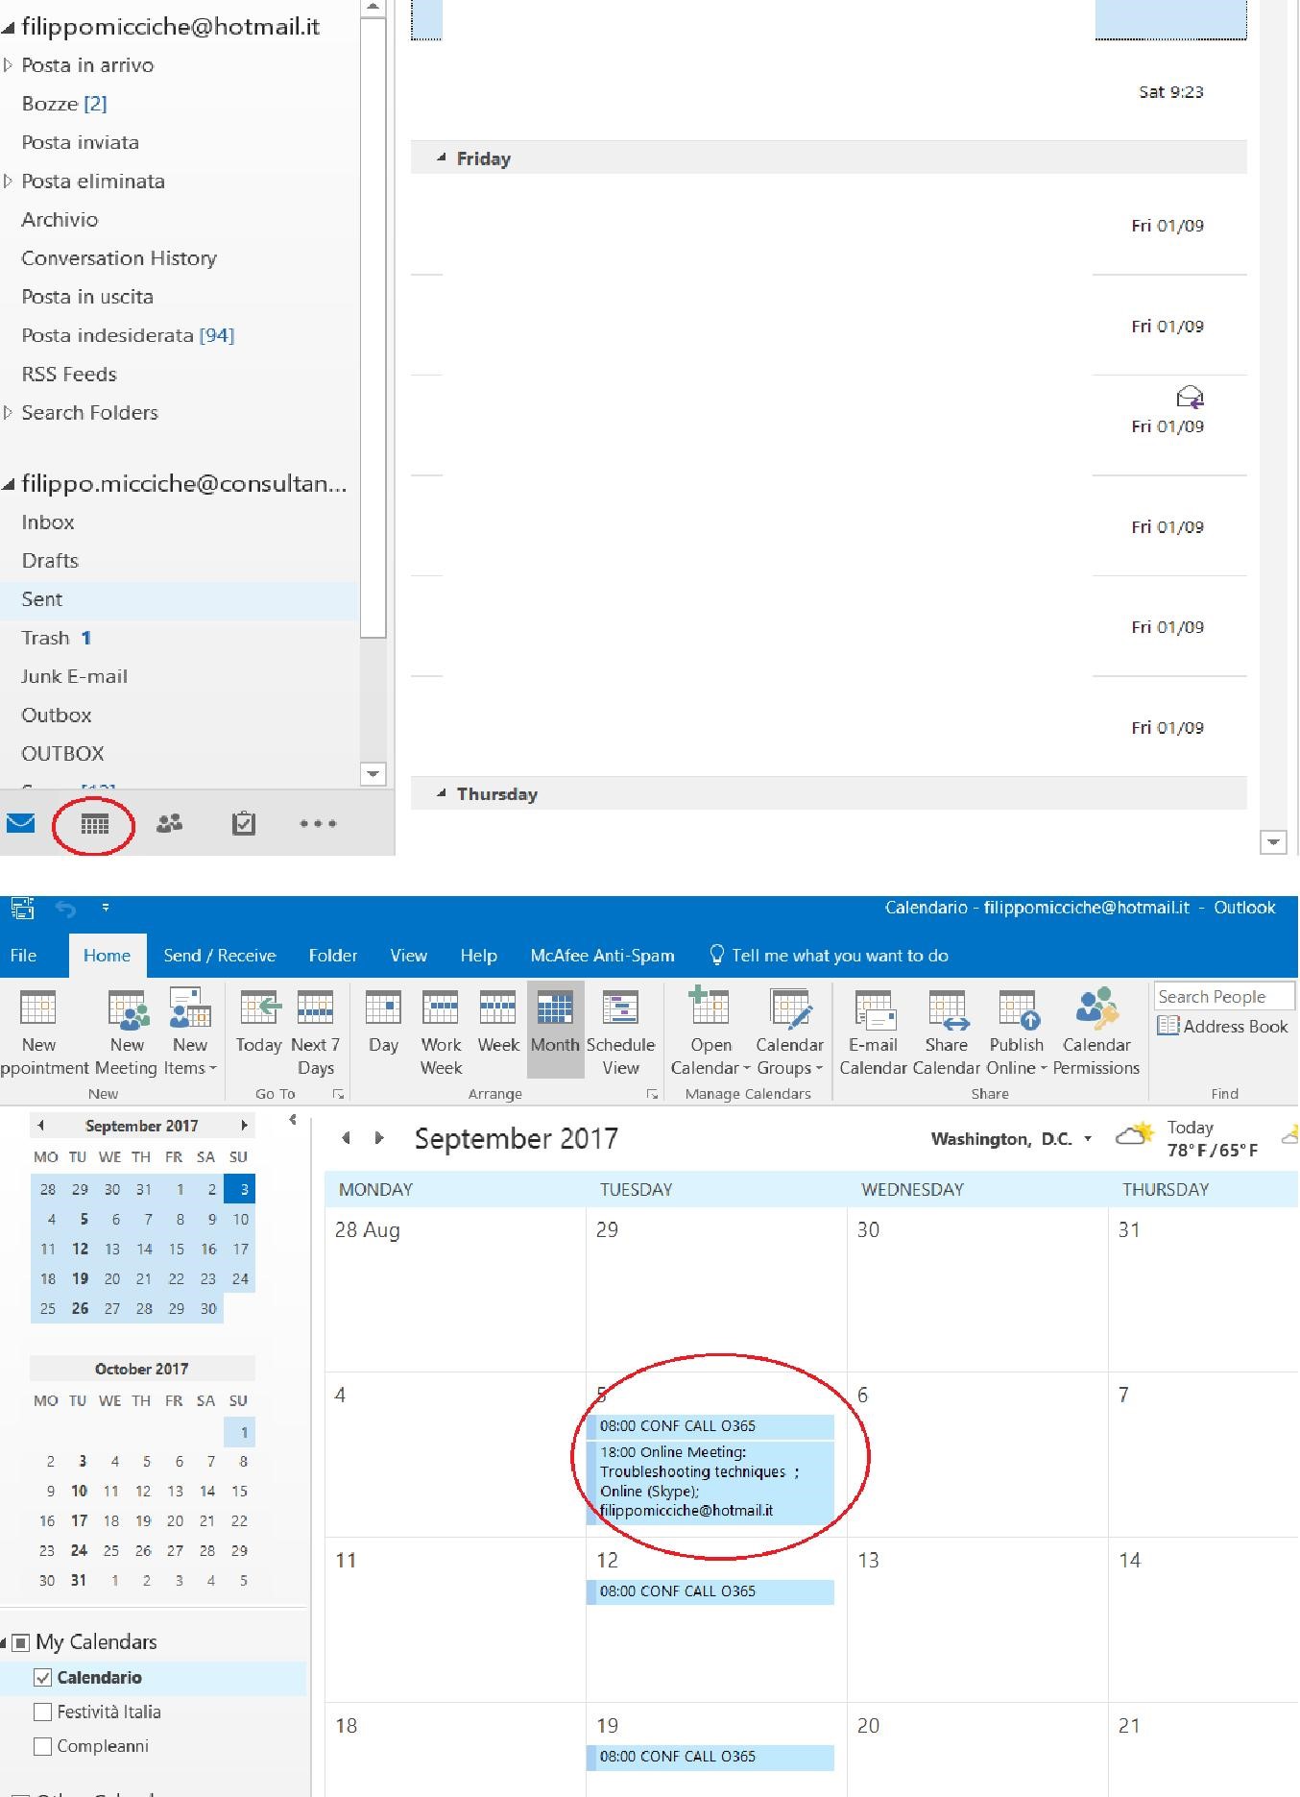Go to next month in mini calendar
1300x1797 pixels.
[x=244, y=1125]
